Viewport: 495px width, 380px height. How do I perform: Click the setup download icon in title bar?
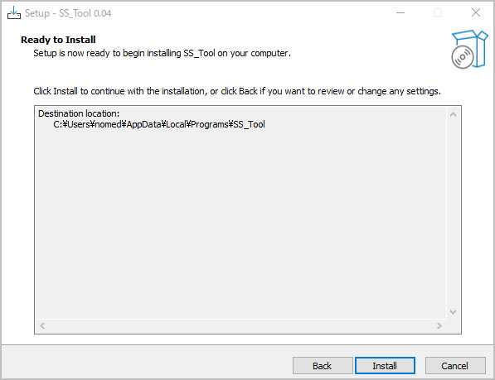pyautogui.click(x=14, y=13)
